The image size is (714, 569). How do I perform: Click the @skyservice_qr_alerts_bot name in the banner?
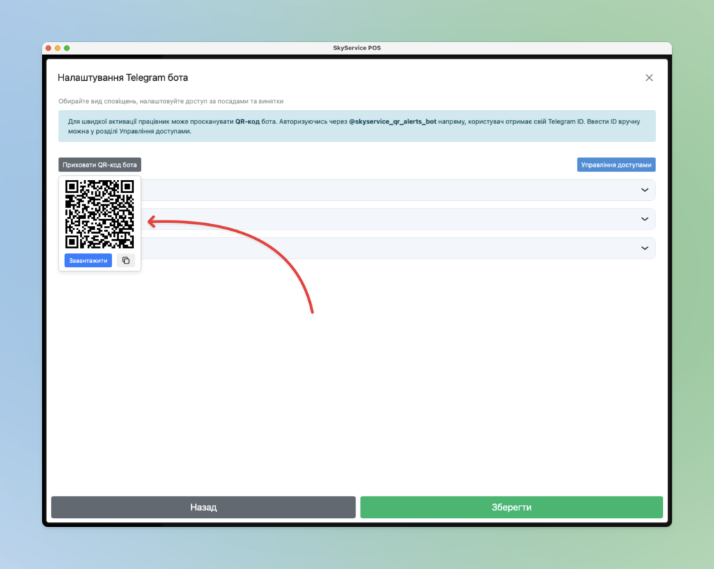(x=393, y=121)
